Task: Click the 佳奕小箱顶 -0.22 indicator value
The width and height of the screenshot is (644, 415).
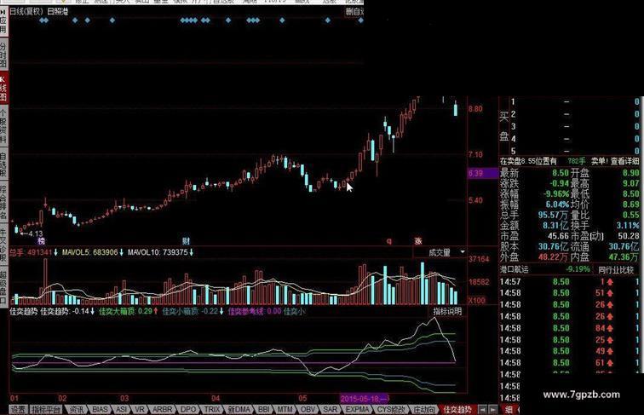Action: (x=193, y=311)
